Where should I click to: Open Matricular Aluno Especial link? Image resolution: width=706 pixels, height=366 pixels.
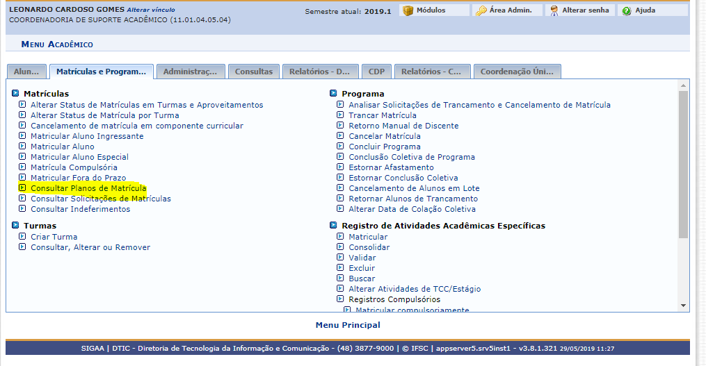click(80, 157)
